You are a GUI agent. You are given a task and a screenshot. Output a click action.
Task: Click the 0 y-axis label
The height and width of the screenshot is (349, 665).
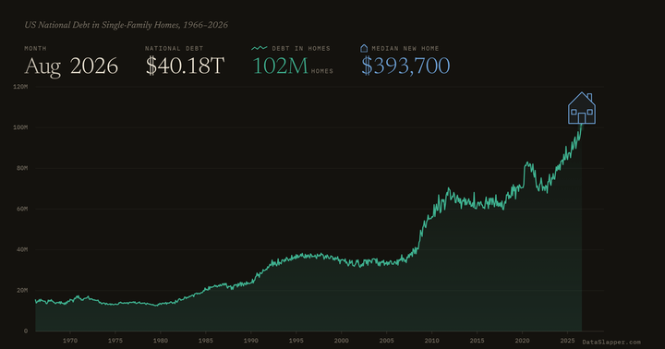click(26, 331)
